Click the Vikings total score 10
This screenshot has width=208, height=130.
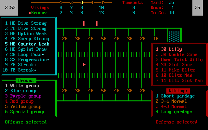click(x=101, y=8)
